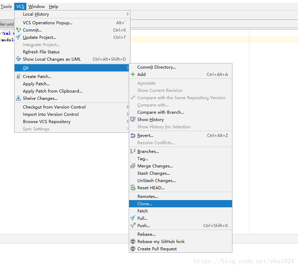Select Compare with... entry
This screenshot has height=268, width=298.
[180, 105]
